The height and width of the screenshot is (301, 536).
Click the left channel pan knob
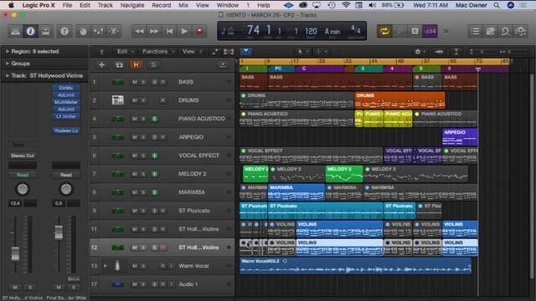[23, 189]
